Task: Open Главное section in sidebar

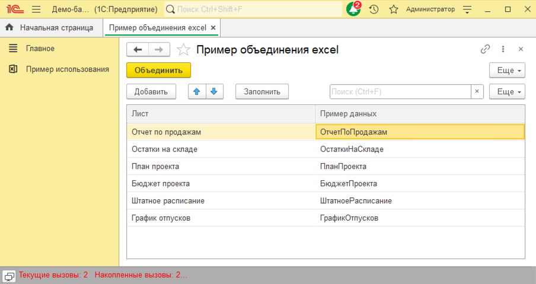Action: coord(40,49)
